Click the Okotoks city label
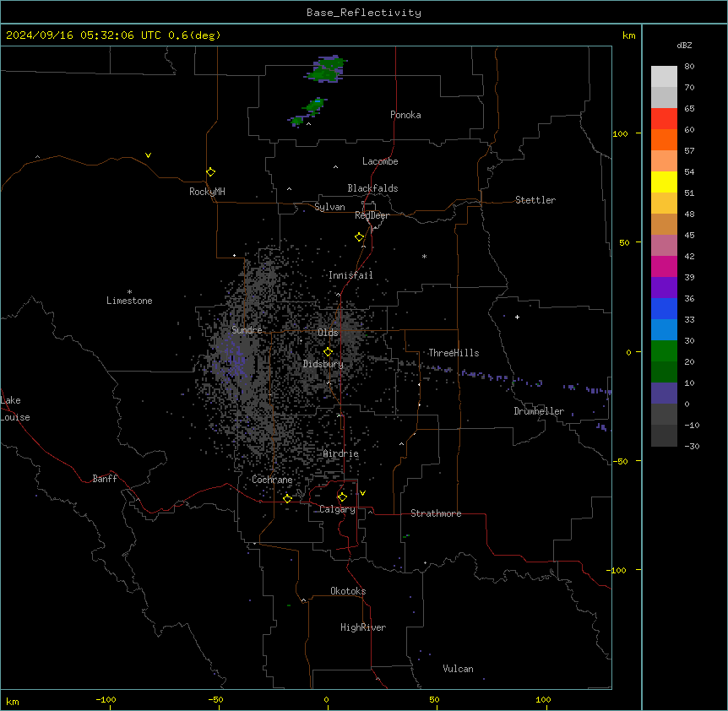 [x=348, y=591]
